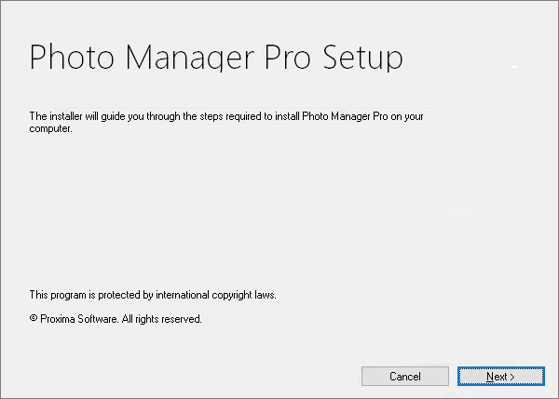Click the word install in the description
Viewport: 559px width, 399px height.
click(287, 116)
